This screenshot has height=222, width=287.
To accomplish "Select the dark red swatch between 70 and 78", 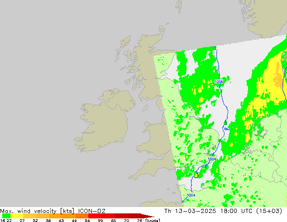I will coord(134,216).
